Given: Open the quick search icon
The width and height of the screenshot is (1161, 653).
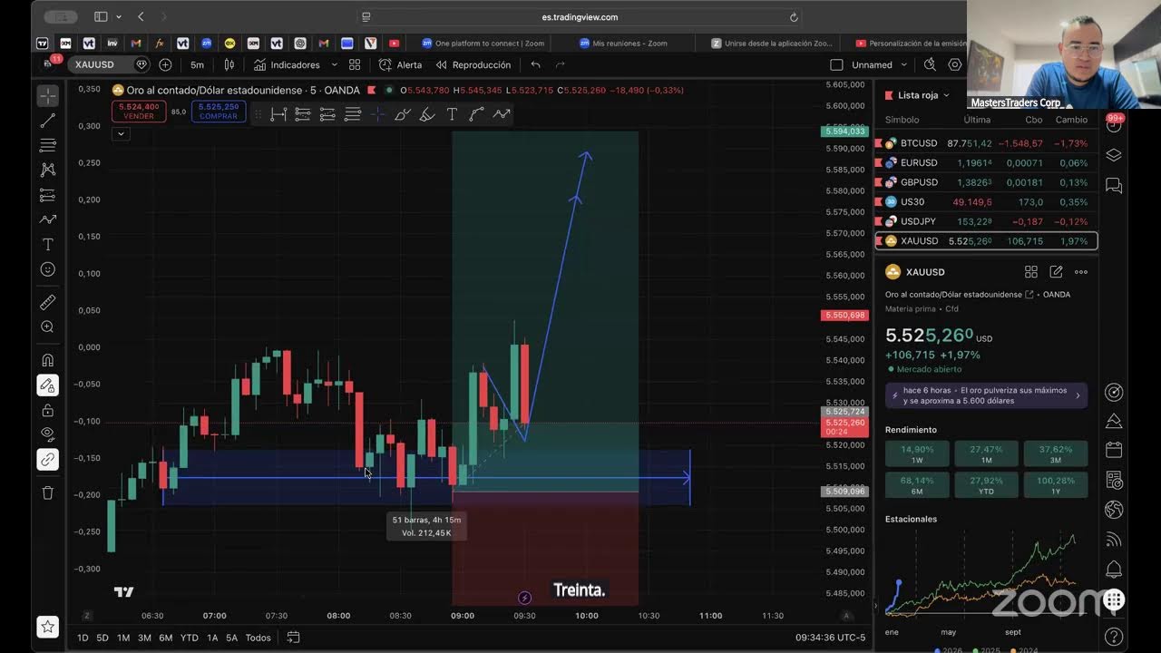Looking at the screenshot, I should click(930, 64).
